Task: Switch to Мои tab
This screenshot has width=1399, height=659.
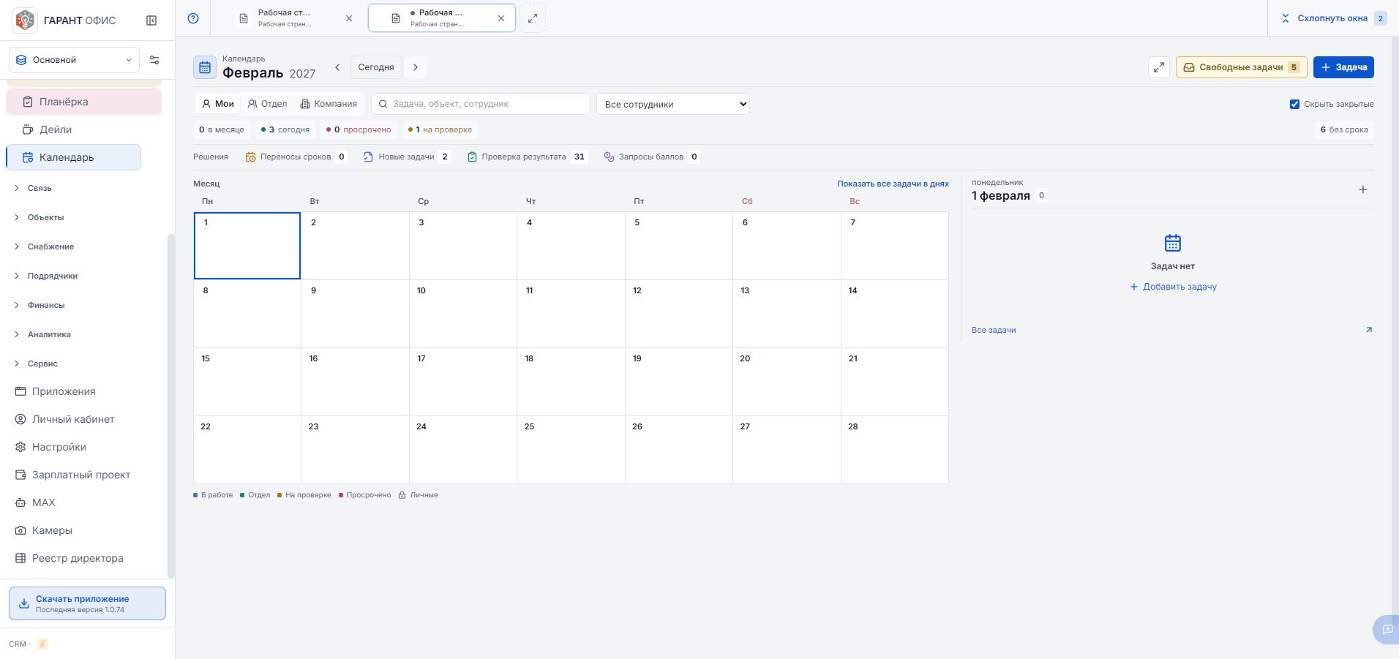Action: 217,104
